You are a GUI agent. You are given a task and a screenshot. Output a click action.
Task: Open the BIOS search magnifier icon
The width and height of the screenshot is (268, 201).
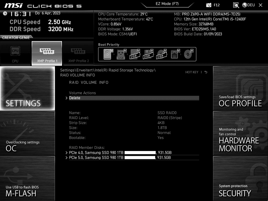pos(236,5)
